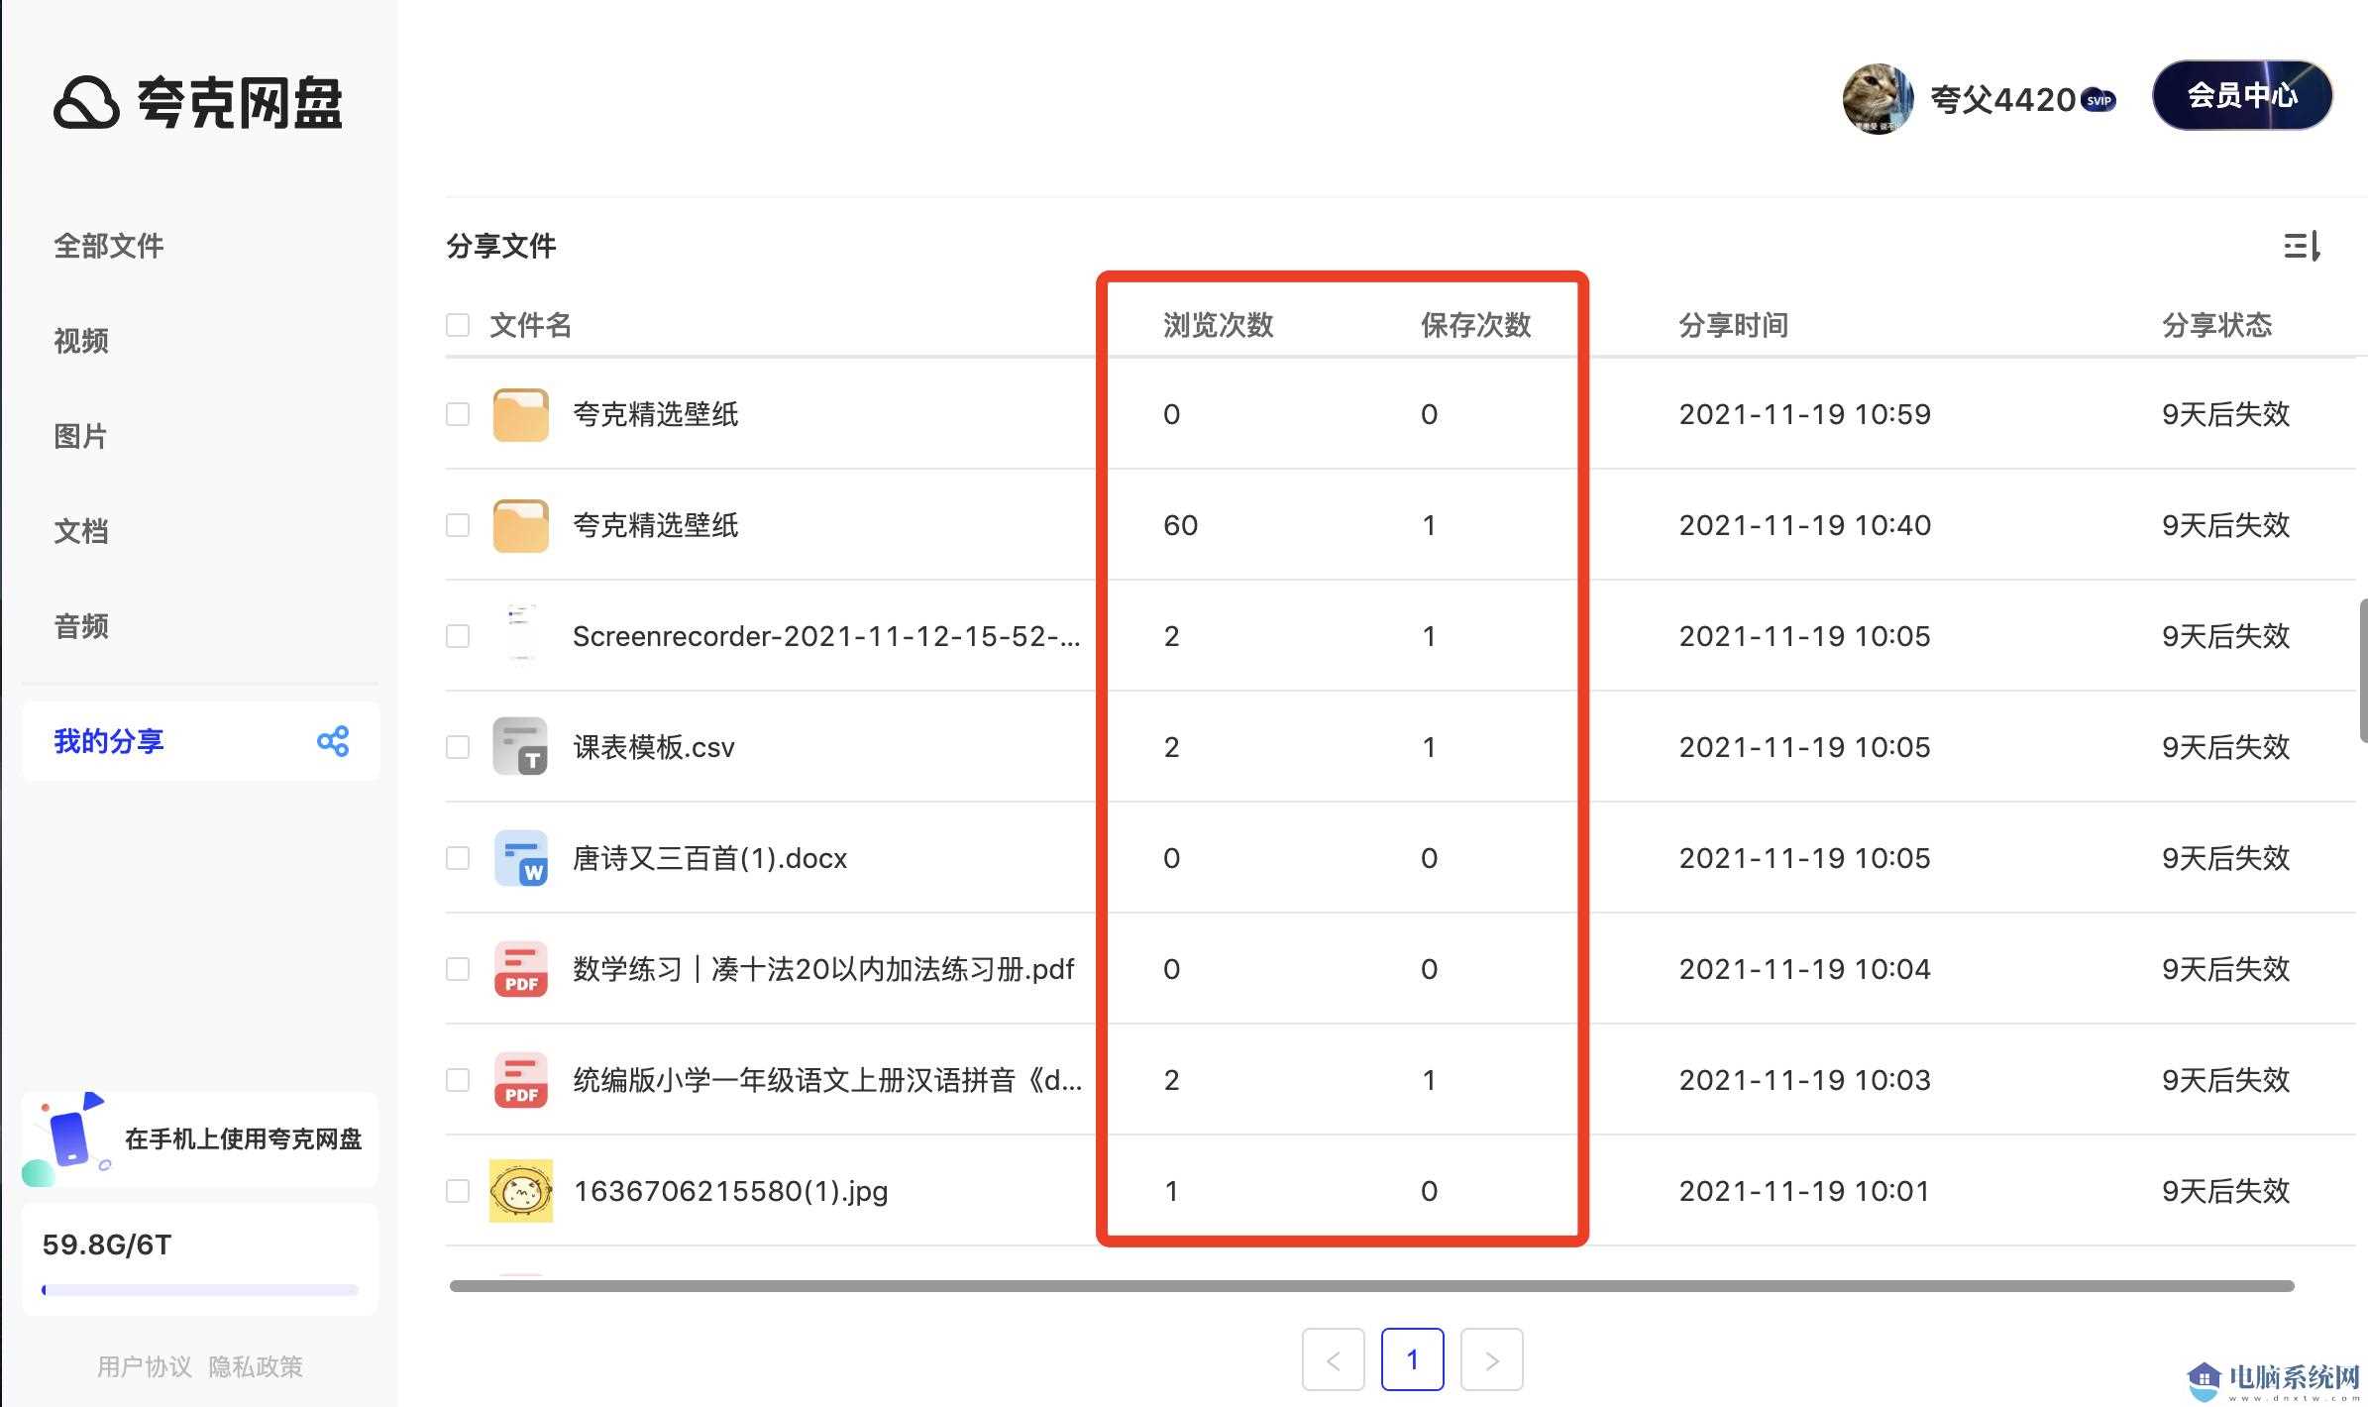Image resolution: width=2368 pixels, height=1407 pixels.
Task: Select the 数学练习 pdf checkbox
Action: tap(458, 969)
